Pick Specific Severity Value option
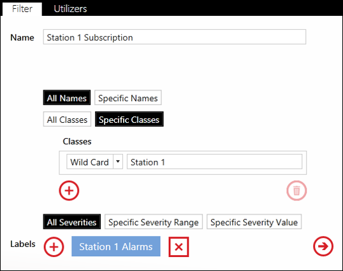Screen dimensions: 343x271 (x=254, y=221)
